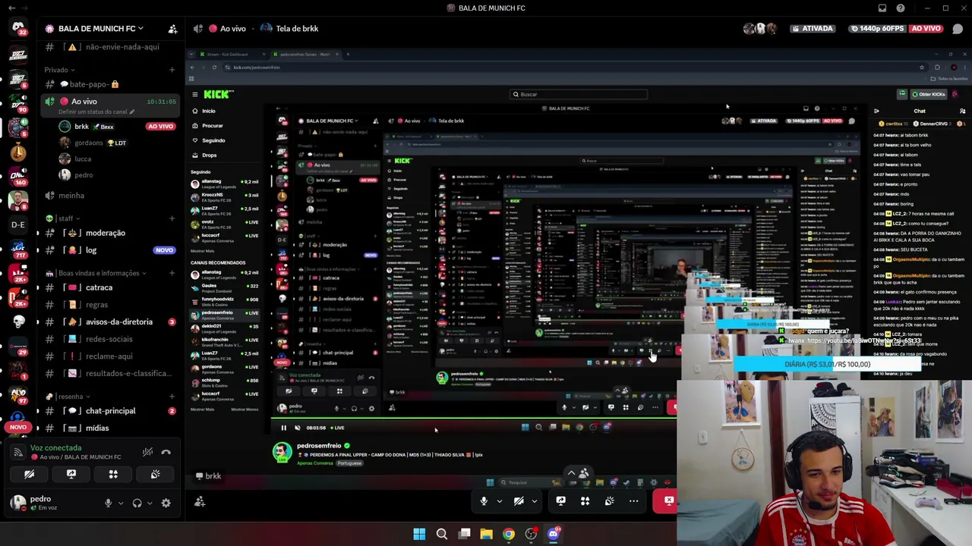Open soundboard in stream control bar
Screen dimensions: 972x546
click(609, 500)
